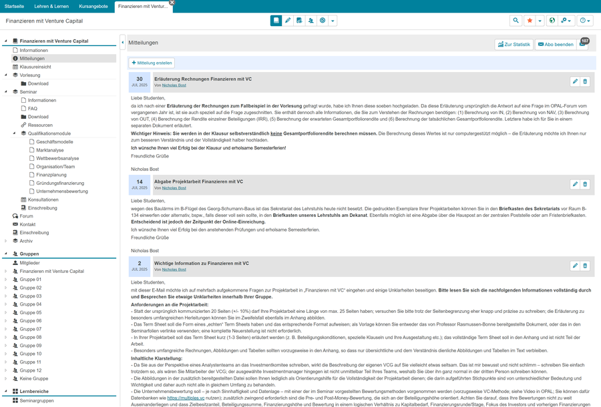The width and height of the screenshot is (601, 407).
Task: Open the course editor pencil tool
Action: coord(288,21)
